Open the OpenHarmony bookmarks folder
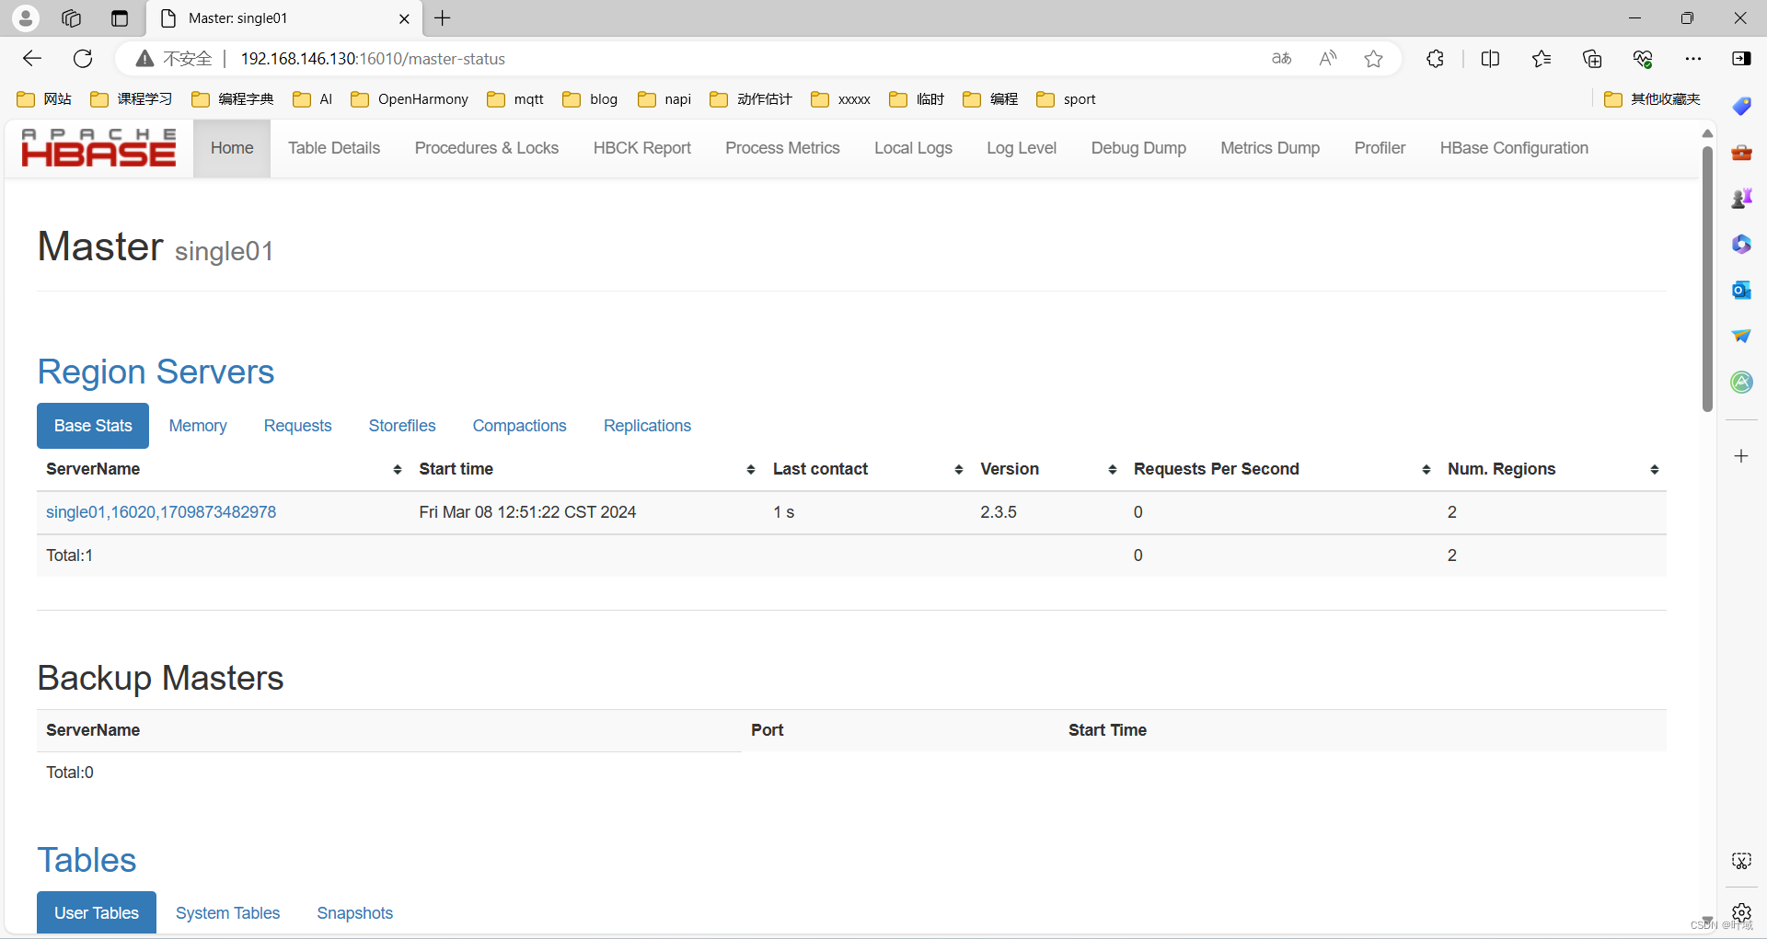 [410, 99]
